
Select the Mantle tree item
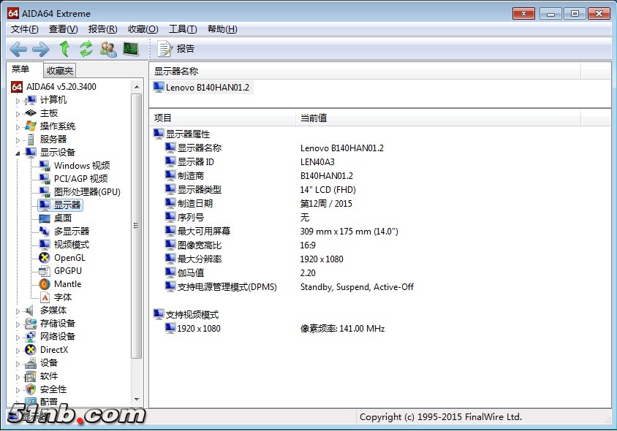67,284
